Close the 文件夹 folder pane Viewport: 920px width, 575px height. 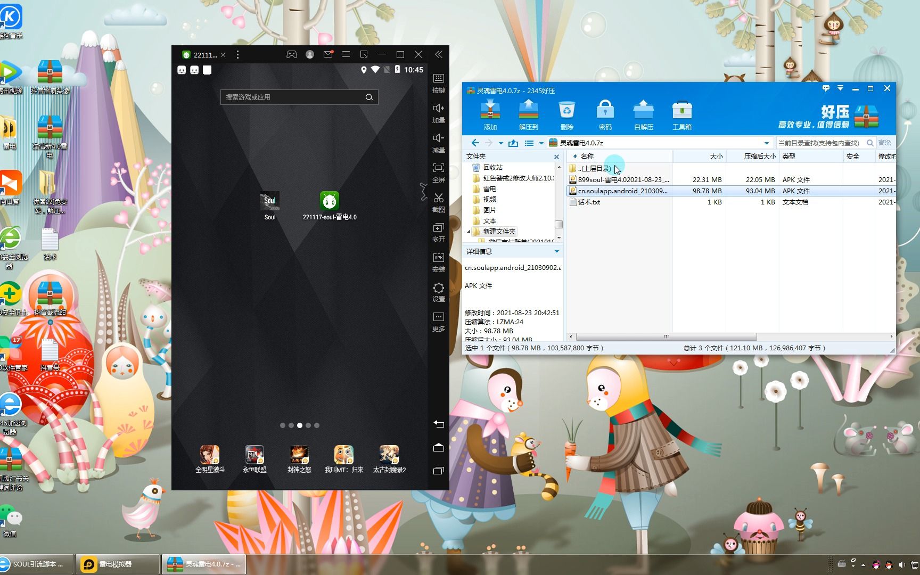tap(556, 157)
